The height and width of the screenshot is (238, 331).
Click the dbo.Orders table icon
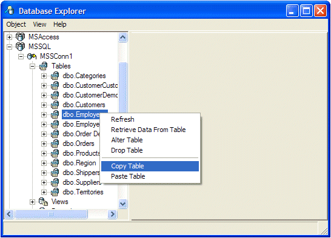coord(55,144)
